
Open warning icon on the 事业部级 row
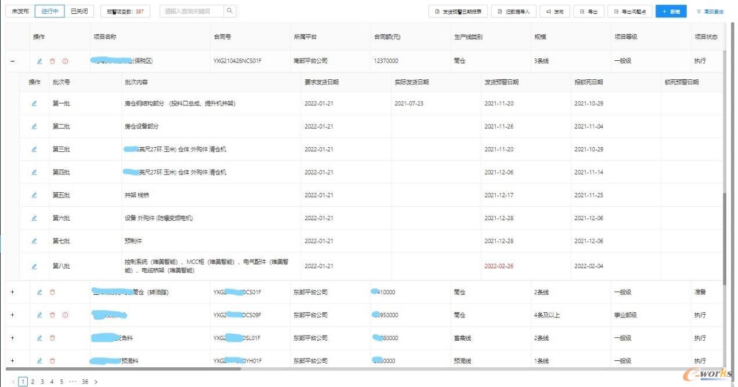[65, 315]
